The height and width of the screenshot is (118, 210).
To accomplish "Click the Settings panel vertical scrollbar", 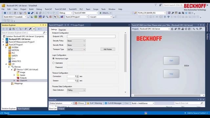I will click(x=125, y=53).
